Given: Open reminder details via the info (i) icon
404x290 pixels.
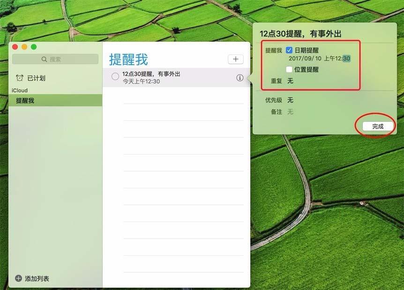Looking at the screenshot, I should tap(239, 78).
